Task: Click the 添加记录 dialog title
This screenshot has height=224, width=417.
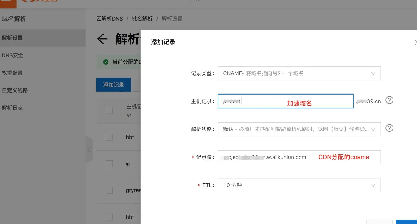Action: pyautogui.click(x=163, y=42)
